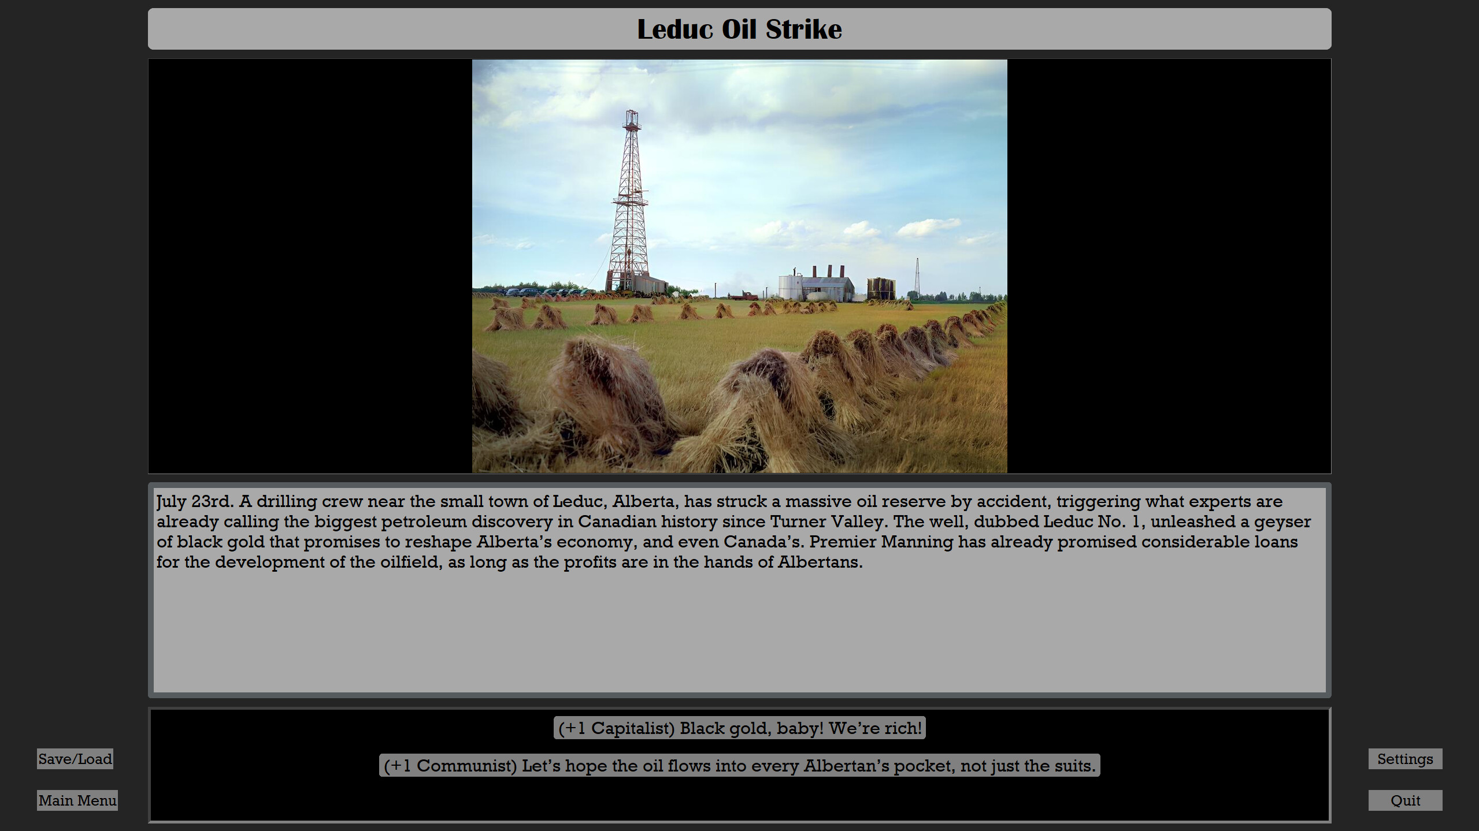Choose the (+1 Communist) oil flows option
The width and height of the screenshot is (1479, 831).
coord(739,766)
